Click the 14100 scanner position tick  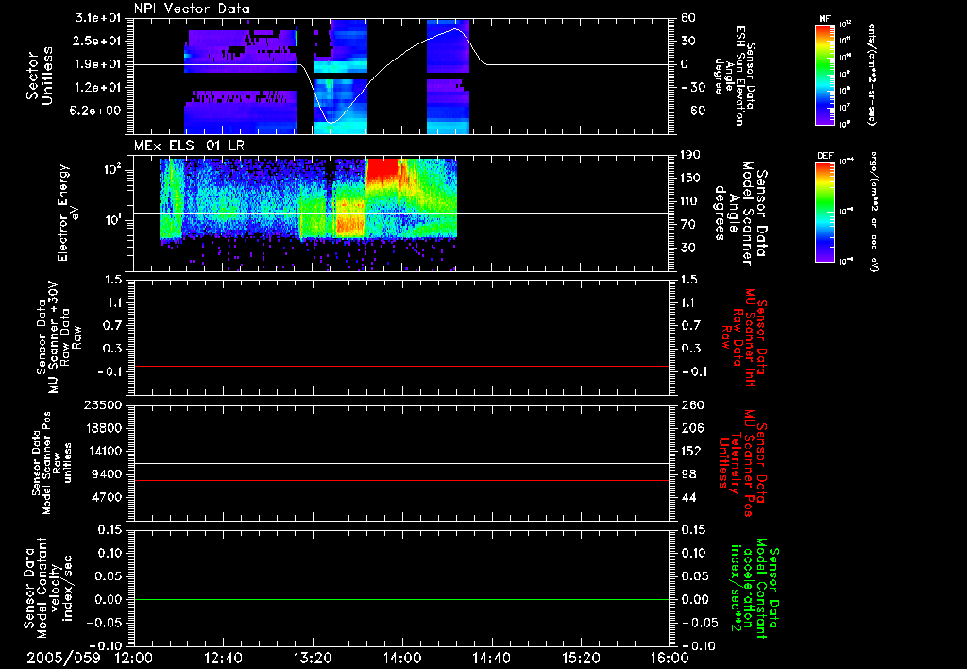[104, 451]
